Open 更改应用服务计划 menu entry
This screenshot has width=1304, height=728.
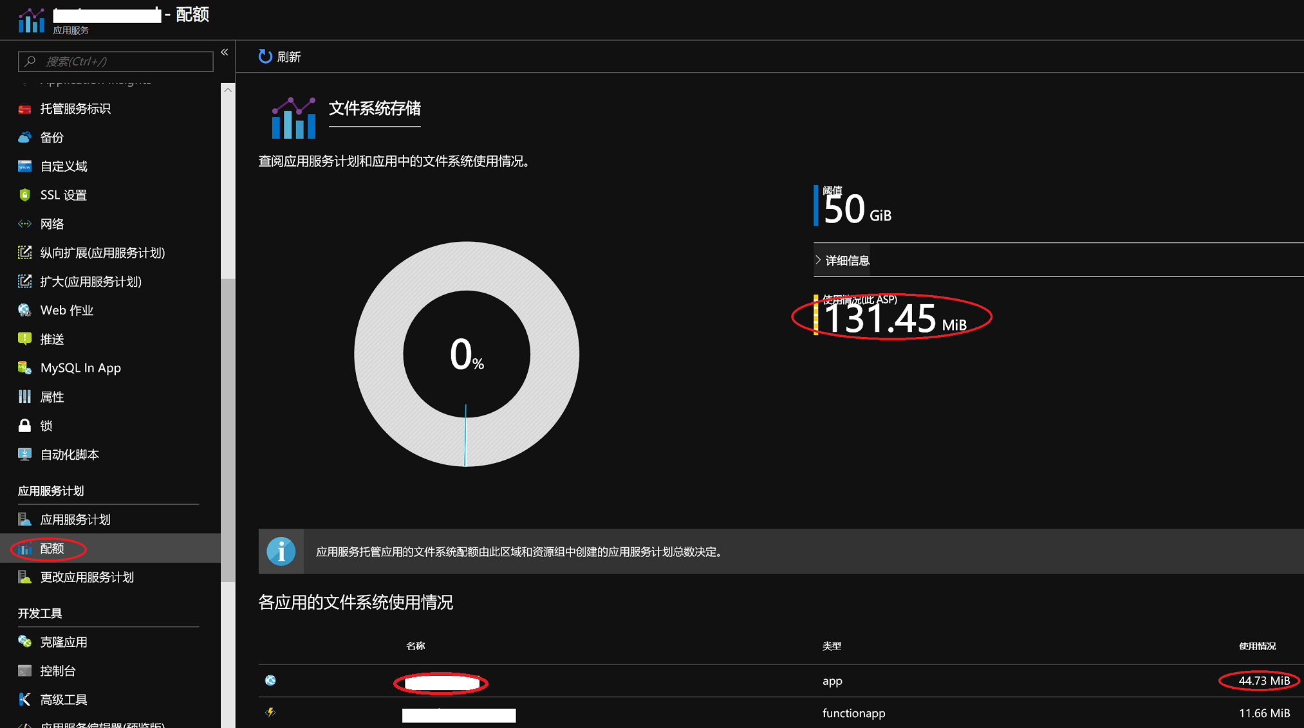87,578
